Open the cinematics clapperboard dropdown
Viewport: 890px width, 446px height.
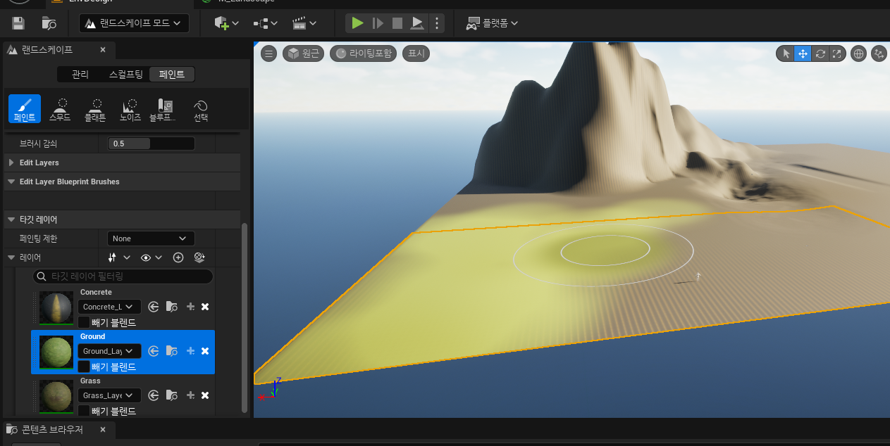(x=304, y=23)
